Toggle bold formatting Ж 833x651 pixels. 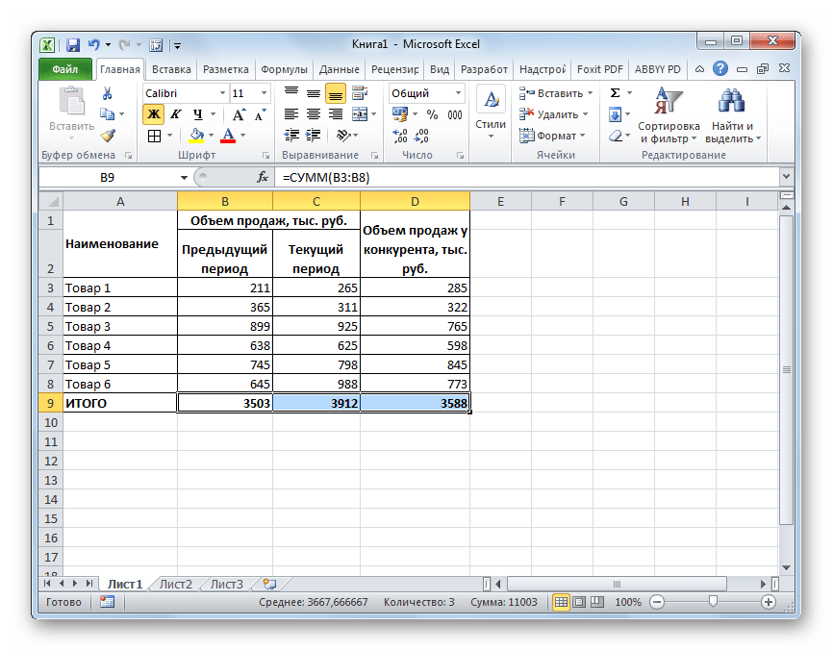pos(154,114)
